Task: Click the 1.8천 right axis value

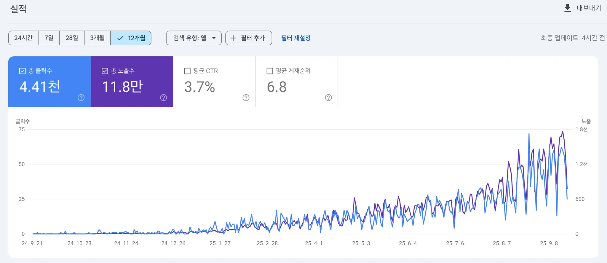Action: coord(582,129)
